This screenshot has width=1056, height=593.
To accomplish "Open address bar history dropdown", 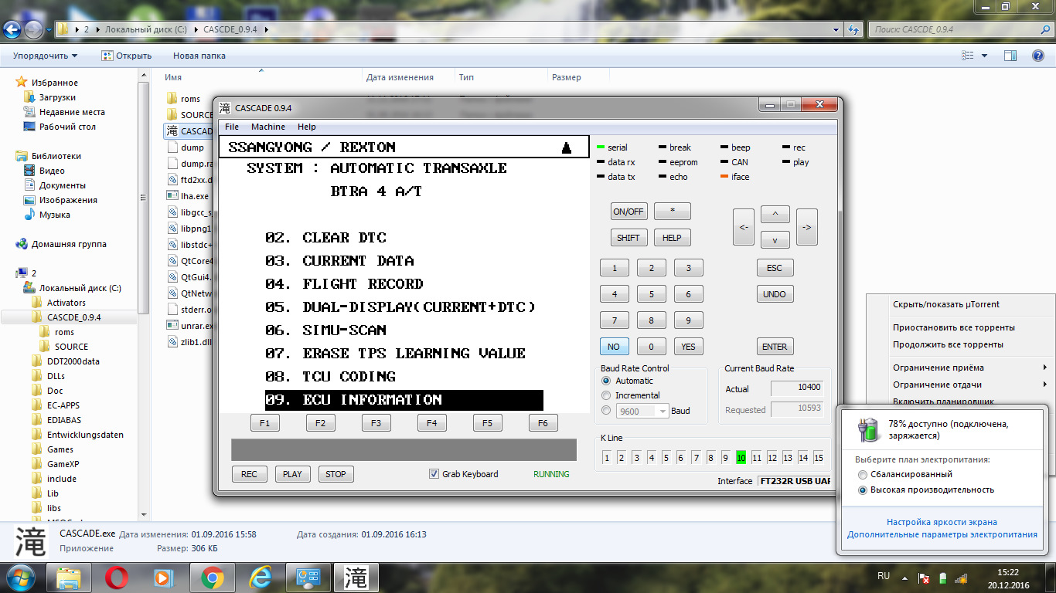I will (x=836, y=29).
